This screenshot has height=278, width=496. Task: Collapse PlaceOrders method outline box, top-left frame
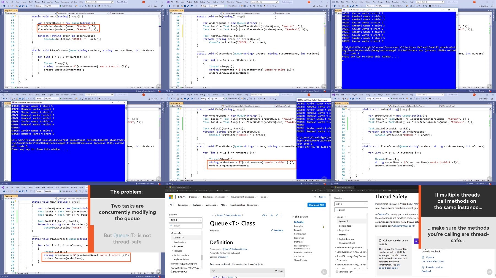(18, 50)
